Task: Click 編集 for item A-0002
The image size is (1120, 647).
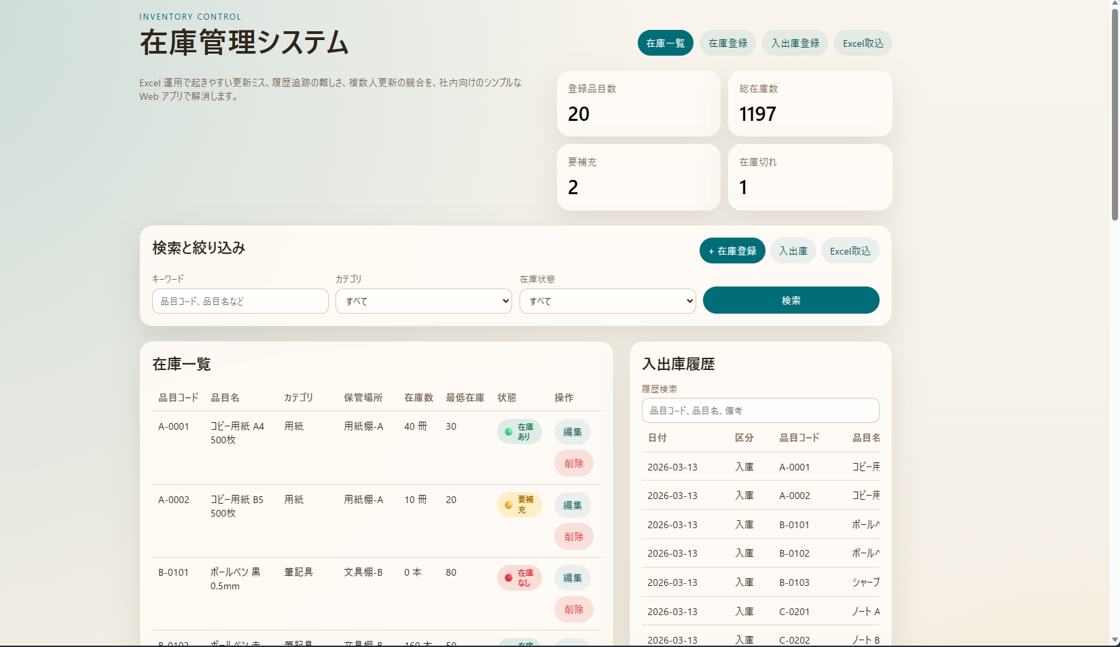Action: coord(573,505)
